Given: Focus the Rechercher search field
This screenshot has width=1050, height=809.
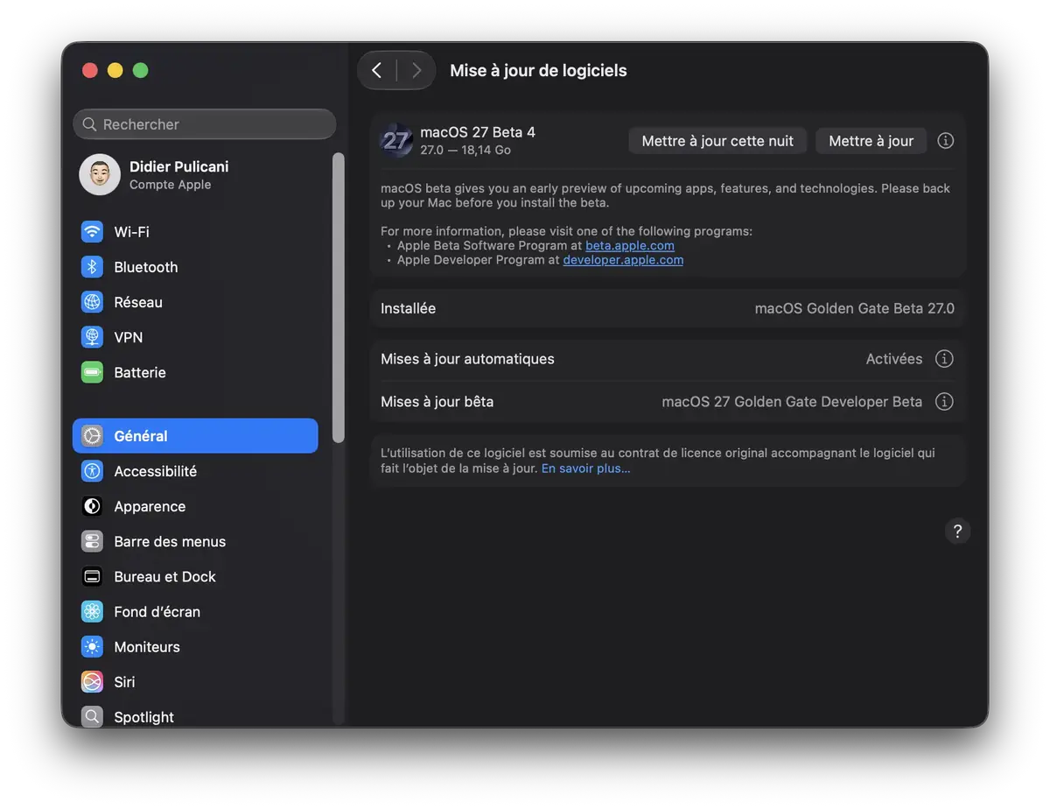Looking at the screenshot, I should [205, 124].
